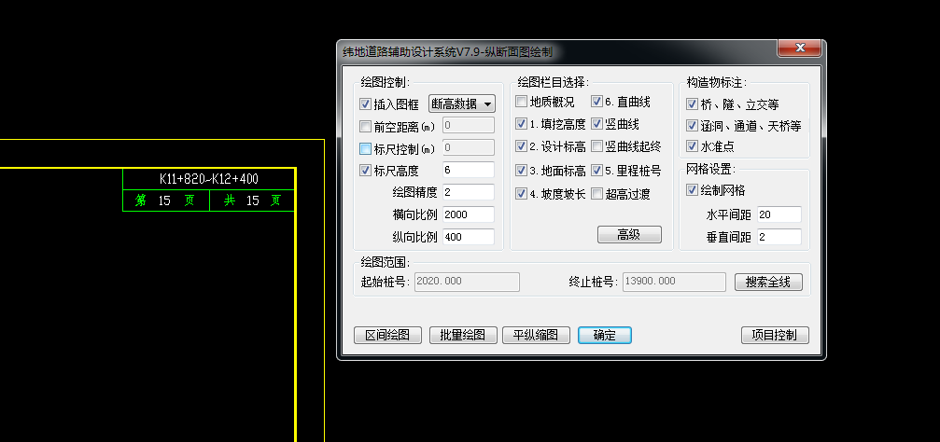
Task: Toggle the 2. 设计标高 checkbox
Action: tap(521, 146)
